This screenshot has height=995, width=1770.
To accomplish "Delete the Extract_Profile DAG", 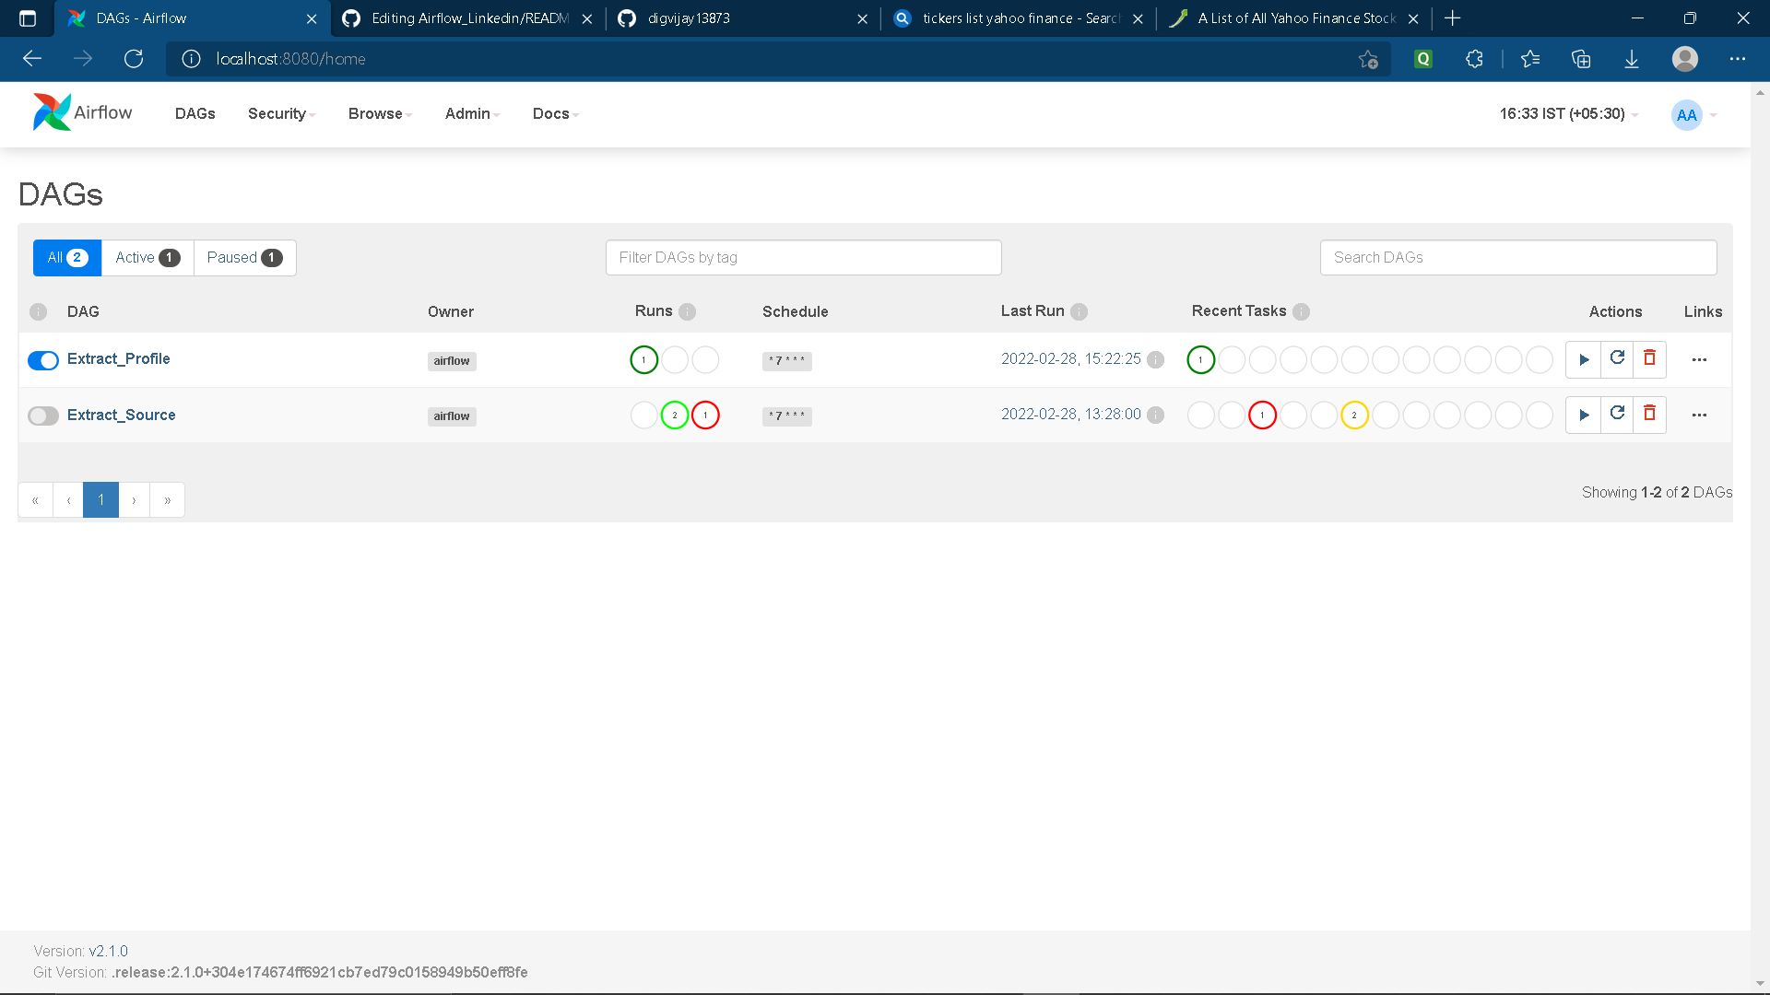I will tap(1649, 359).
